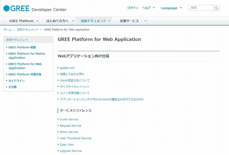Open the gadget.xml link
Viewport: 229px width, 155px height.
(67, 68)
